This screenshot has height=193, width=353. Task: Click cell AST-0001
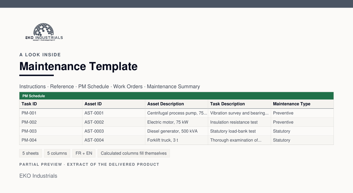click(114, 113)
